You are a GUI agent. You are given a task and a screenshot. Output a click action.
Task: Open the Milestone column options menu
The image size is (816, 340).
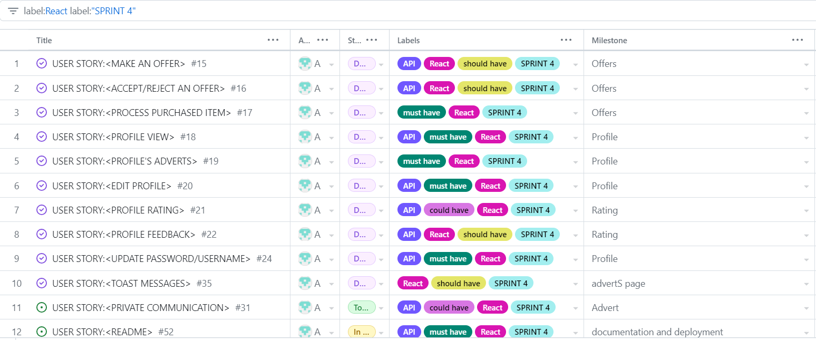click(797, 40)
